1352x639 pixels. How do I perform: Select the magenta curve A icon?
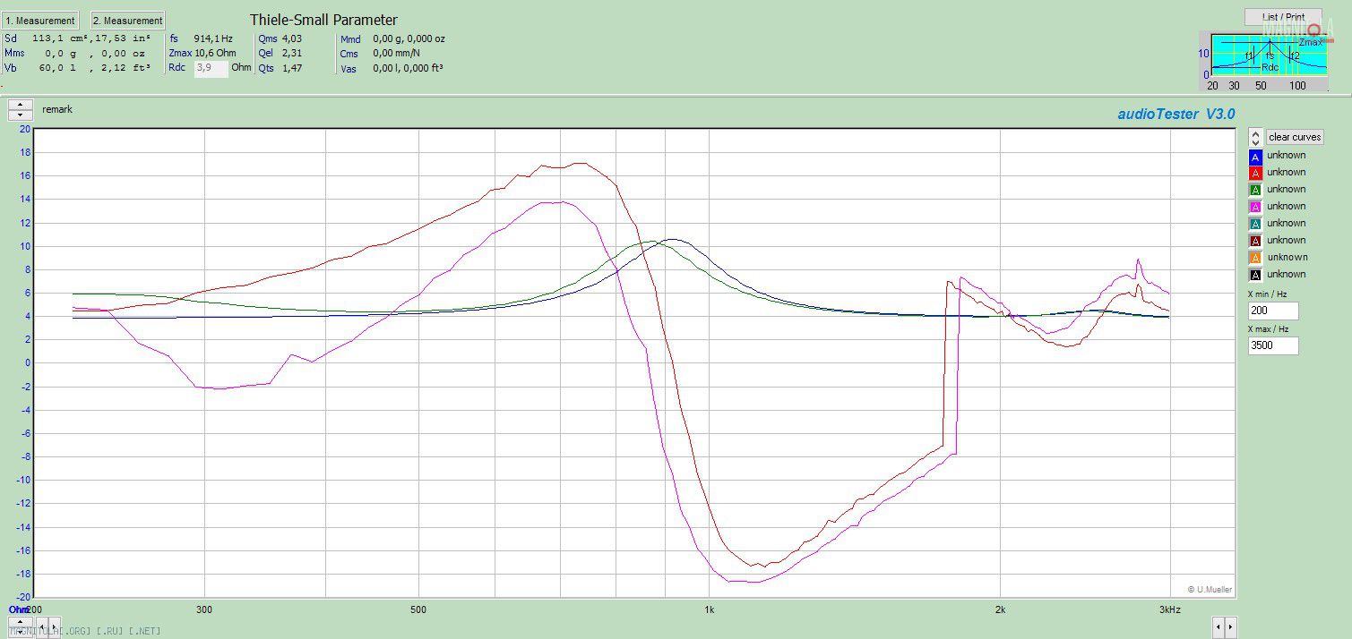pos(1255,208)
